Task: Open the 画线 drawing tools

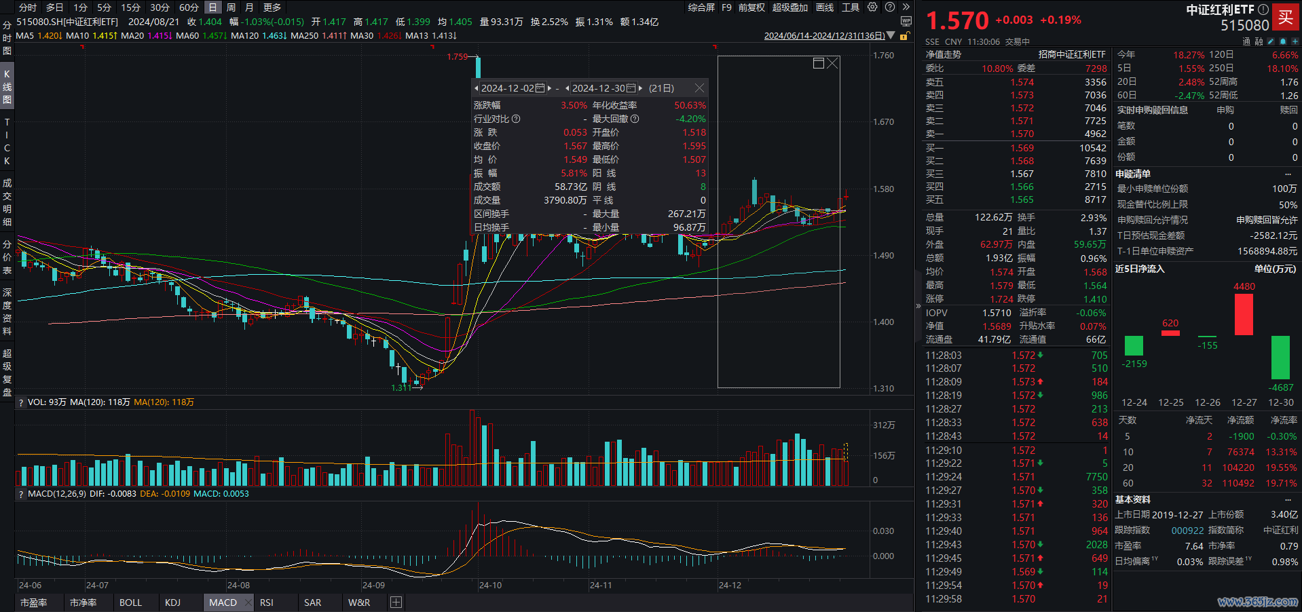Action: pyautogui.click(x=825, y=7)
